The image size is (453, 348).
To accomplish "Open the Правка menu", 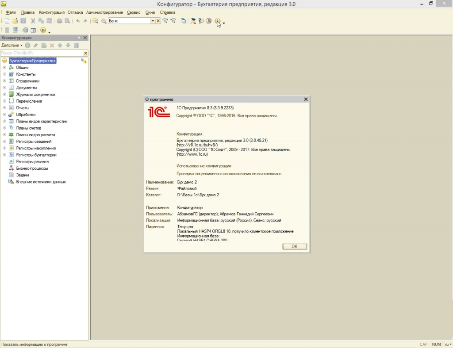I will 28,12.
